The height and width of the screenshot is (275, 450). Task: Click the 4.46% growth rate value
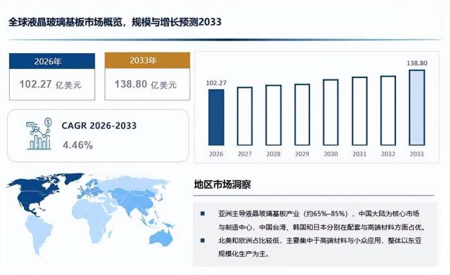click(78, 145)
